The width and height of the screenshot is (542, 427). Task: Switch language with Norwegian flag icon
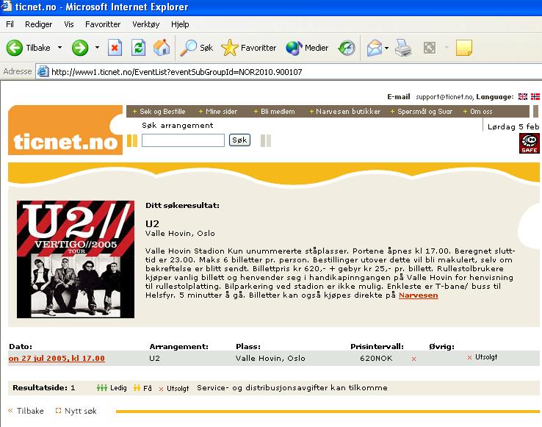click(x=535, y=97)
